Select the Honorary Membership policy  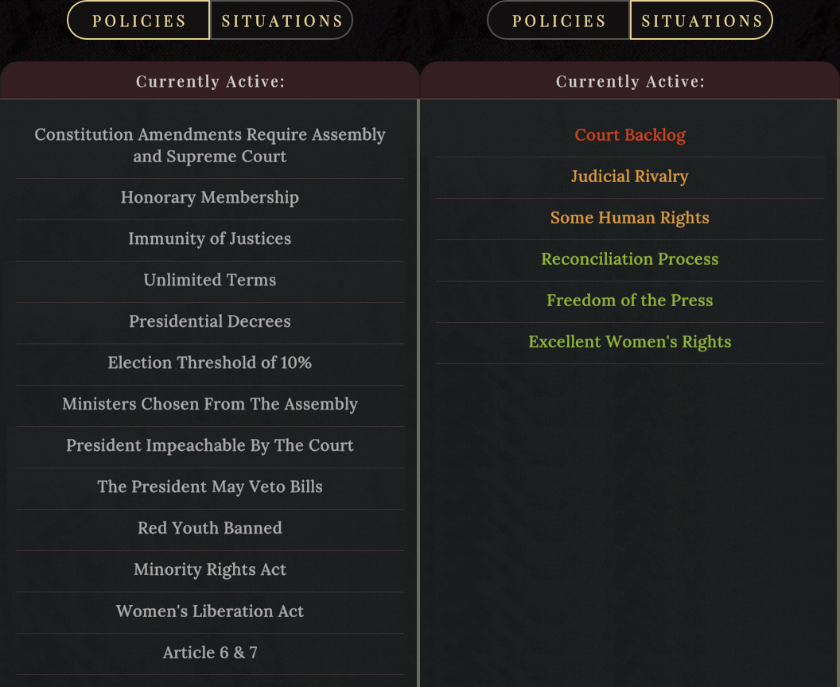tap(210, 197)
